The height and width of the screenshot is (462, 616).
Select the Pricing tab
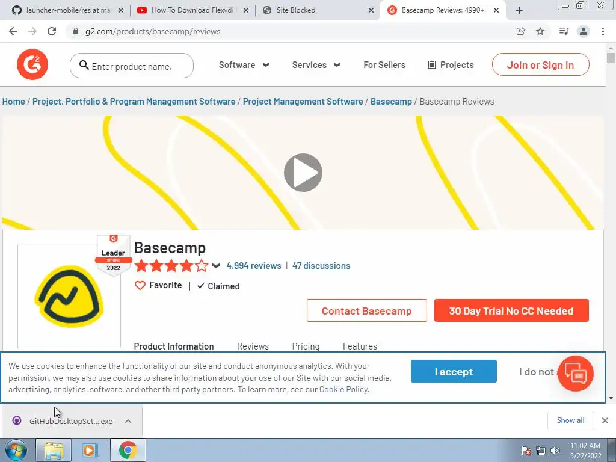point(306,346)
